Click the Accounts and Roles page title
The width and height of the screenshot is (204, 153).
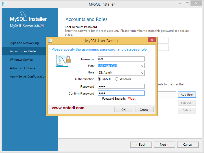[x=86, y=19]
